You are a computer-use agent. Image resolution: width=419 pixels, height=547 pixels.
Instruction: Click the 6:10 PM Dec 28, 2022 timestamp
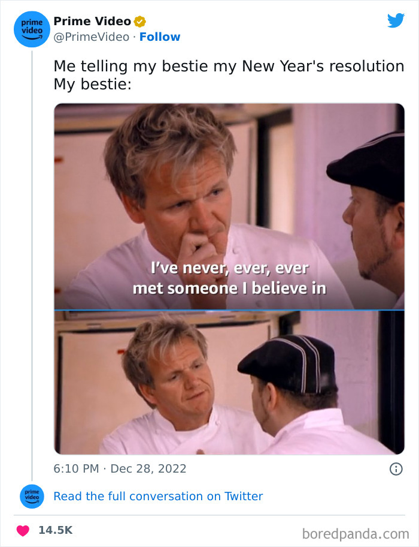coord(120,468)
